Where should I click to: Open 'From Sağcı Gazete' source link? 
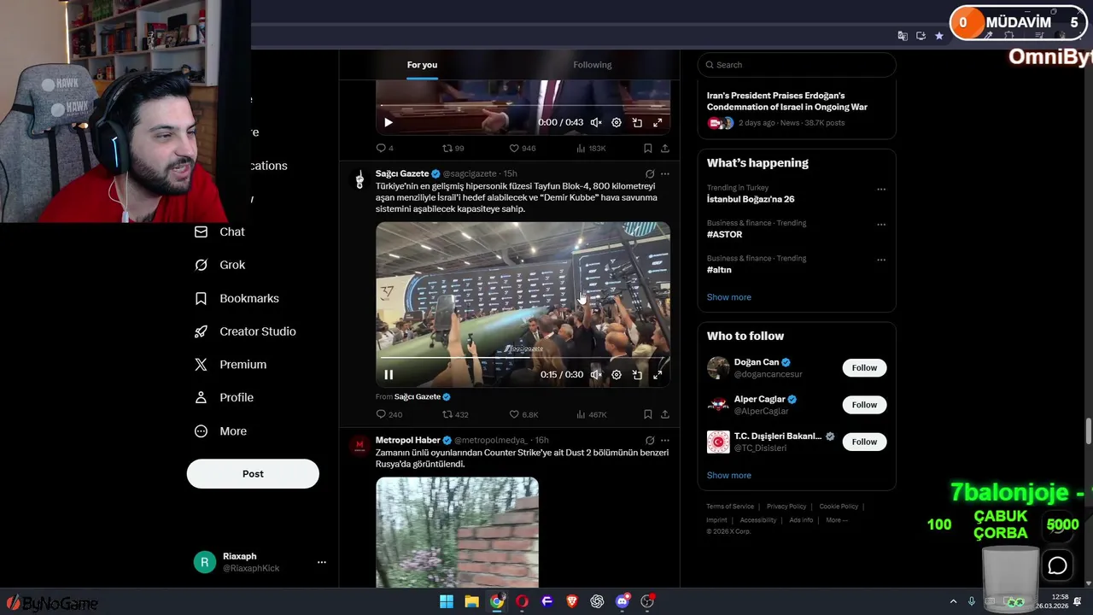point(412,396)
